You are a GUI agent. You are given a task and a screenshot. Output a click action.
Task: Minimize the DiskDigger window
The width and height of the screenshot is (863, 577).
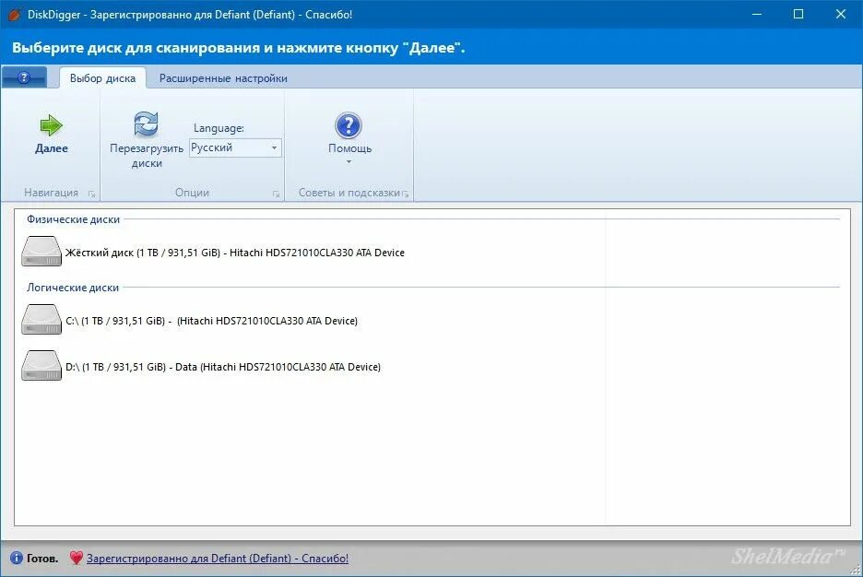tap(757, 15)
